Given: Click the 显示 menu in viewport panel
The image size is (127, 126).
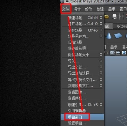Looking at the screenshot, I should coord(114,47).
